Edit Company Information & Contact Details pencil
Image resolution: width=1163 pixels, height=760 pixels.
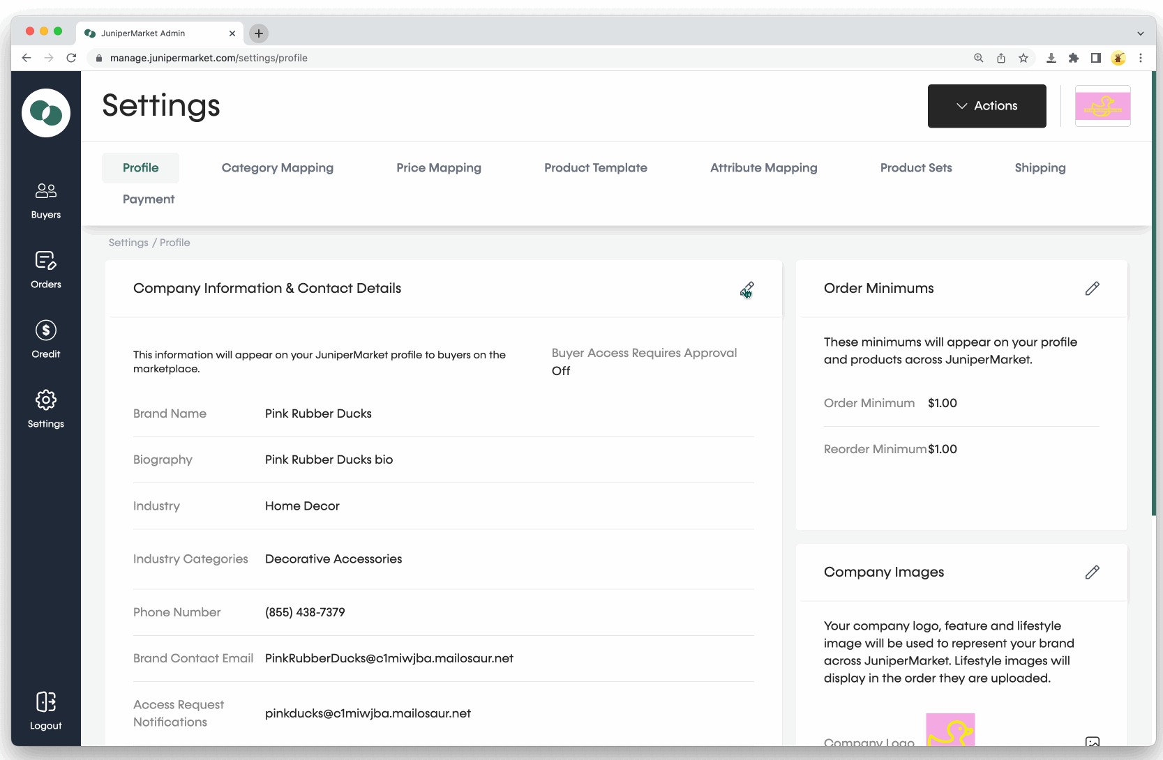[x=747, y=289]
